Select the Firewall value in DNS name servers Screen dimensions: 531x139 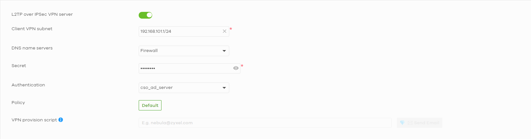pos(149,51)
